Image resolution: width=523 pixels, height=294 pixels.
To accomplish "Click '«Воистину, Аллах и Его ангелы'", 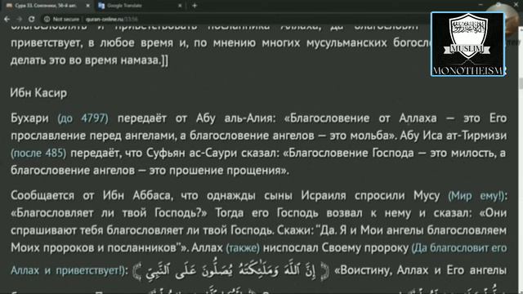I will click(x=421, y=270).
